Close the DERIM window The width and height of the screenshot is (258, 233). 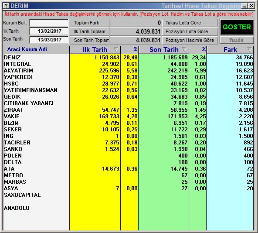[251, 6]
